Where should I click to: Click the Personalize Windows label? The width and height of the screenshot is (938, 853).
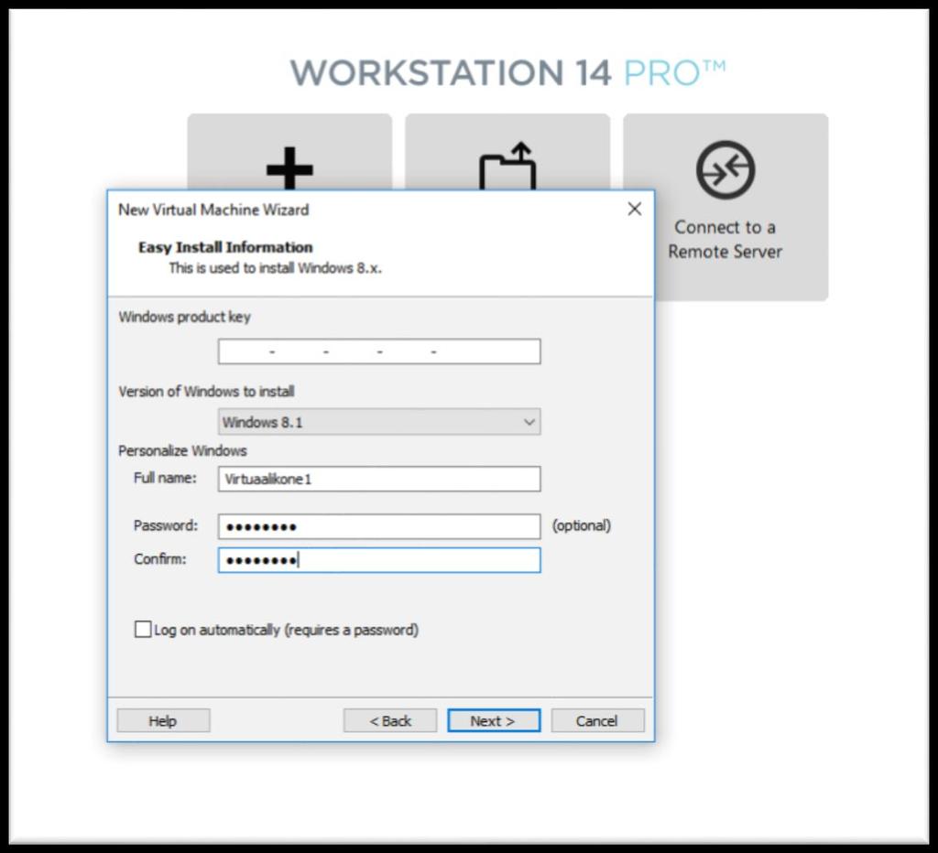coord(182,450)
